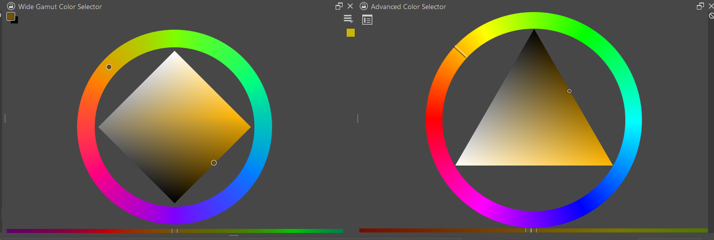Viewport: 714px width, 240px height.
Task: Click the black background color swatch
Action: [x=16, y=21]
